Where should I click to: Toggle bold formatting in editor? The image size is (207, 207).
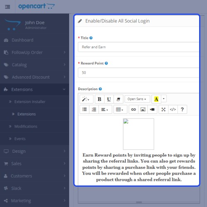coord(99,99)
